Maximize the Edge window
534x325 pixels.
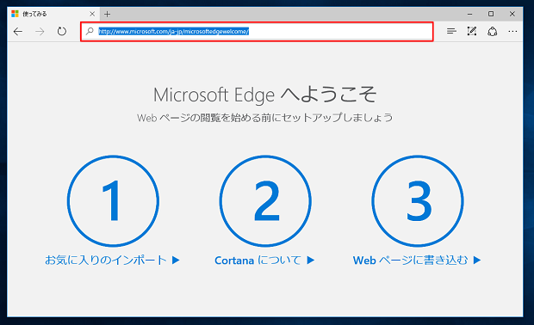[491, 14]
